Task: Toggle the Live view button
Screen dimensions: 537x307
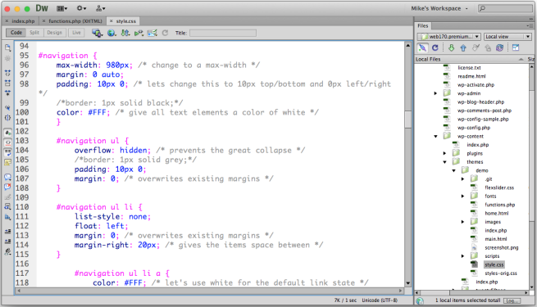Action: pyautogui.click(x=76, y=33)
